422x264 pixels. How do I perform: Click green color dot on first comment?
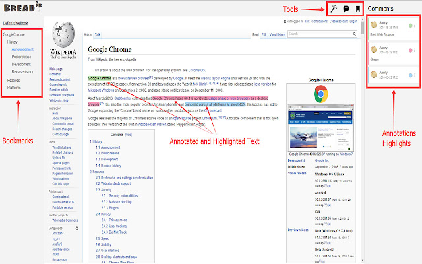[x=411, y=26]
